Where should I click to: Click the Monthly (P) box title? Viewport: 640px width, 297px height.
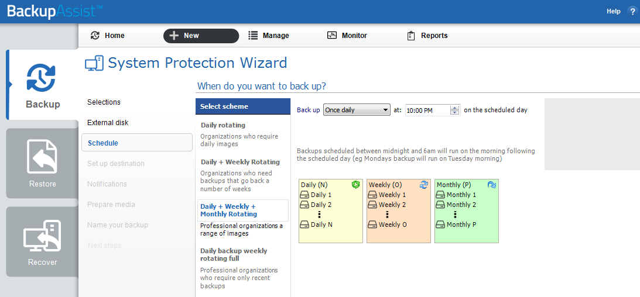pos(454,185)
